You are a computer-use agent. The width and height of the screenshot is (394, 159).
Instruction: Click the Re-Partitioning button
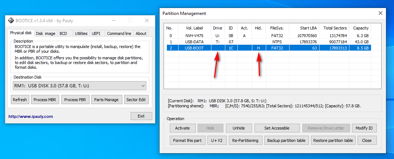click(x=245, y=140)
